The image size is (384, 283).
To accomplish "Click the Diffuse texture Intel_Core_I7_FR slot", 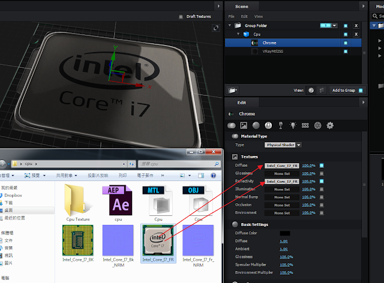I will (282, 165).
